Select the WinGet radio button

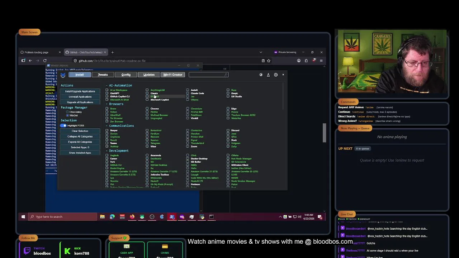click(x=67, y=116)
